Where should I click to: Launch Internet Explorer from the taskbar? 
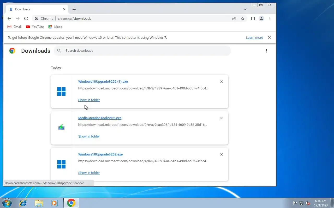[x=23, y=203]
